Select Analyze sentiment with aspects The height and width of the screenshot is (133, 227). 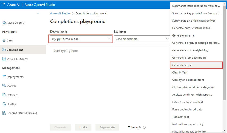click(196, 95)
